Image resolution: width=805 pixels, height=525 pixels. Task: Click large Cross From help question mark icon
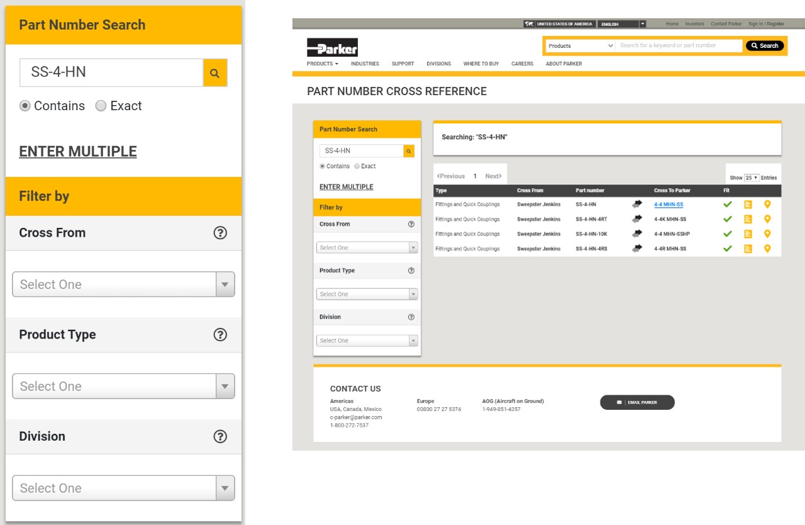220,233
